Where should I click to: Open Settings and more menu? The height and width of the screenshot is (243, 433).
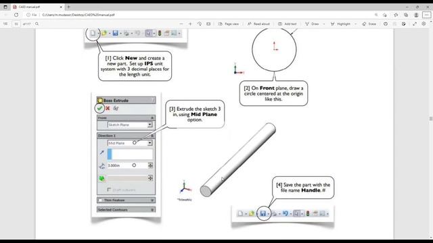click(x=426, y=15)
